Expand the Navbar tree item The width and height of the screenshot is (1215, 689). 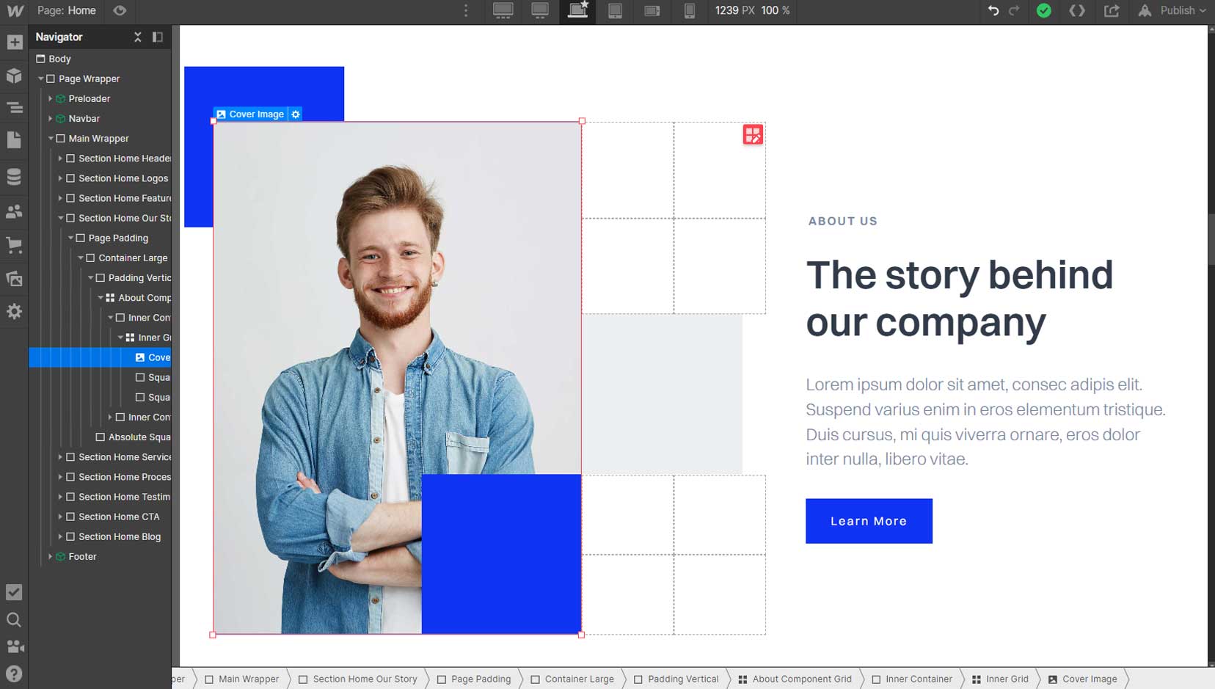pos(50,118)
